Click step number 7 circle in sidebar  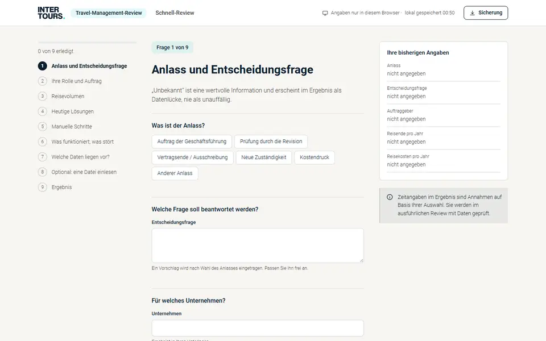[x=43, y=157]
